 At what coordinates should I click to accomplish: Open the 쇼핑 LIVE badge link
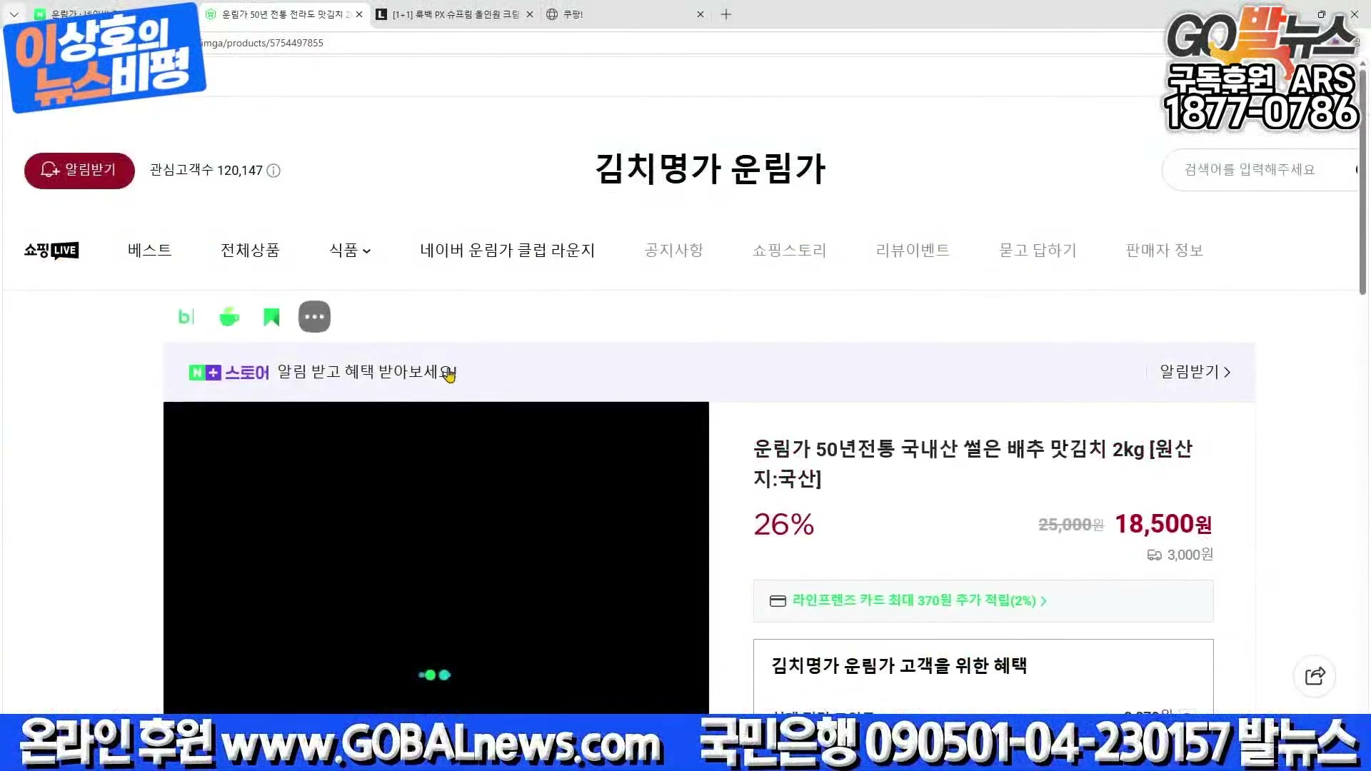[51, 251]
